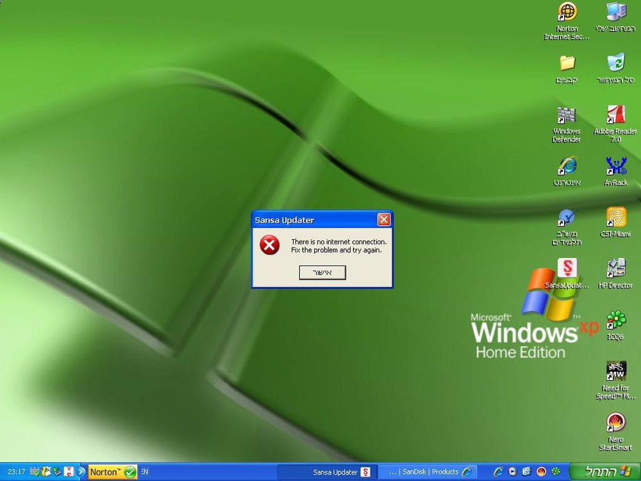Screen dimensions: 641x481
Task: Click the EN language bar indicator
Action: click(145, 471)
